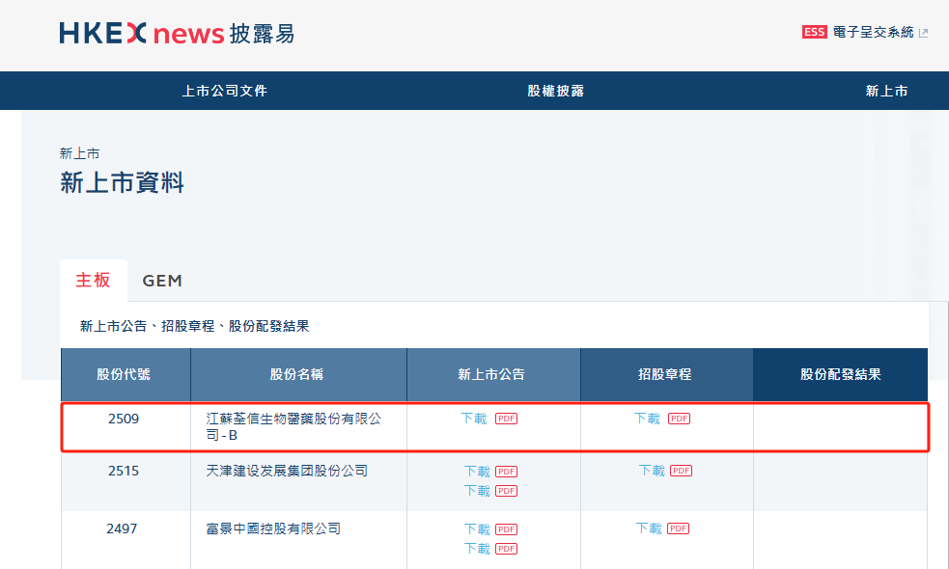Select stock code 2515 cell
949x569 pixels.
(x=124, y=471)
